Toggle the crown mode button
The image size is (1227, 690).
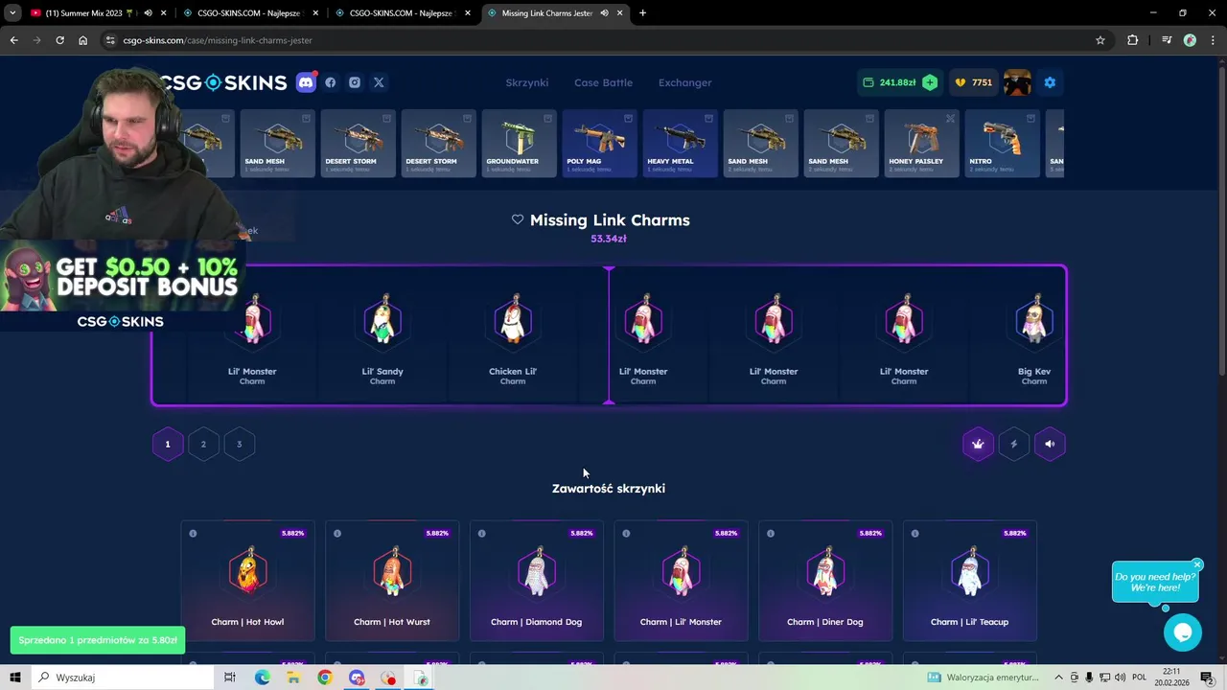(x=978, y=444)
